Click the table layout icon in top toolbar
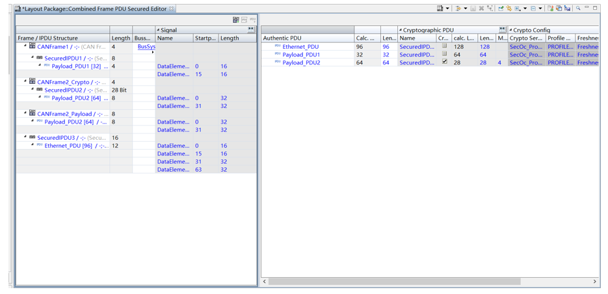608x294 pixels. pyautogui.click(x=440, y=8)
